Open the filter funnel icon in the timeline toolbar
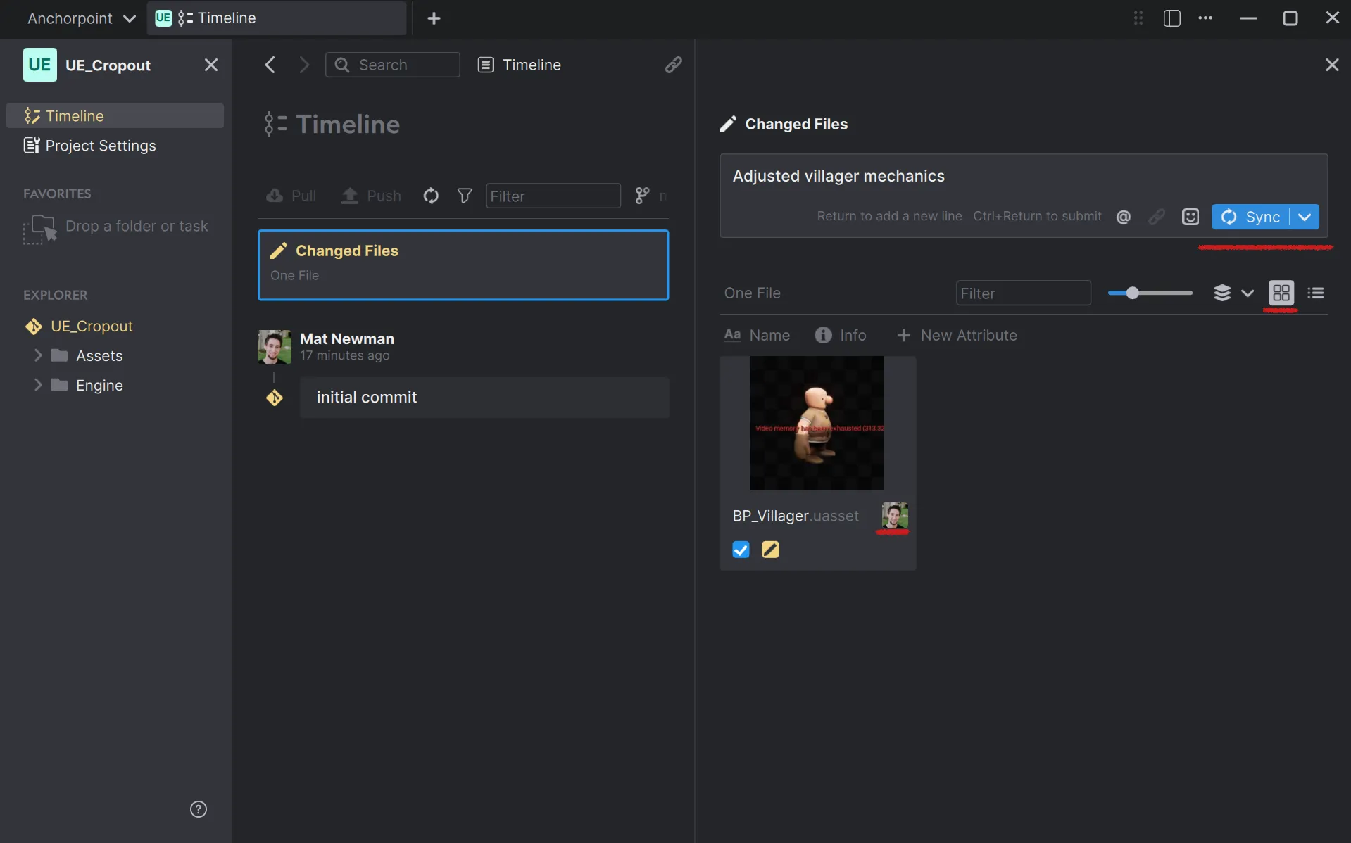 tap(464, 196)
